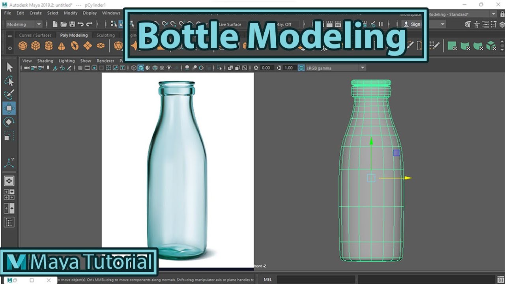Toggle use all lights in viewport
This screenshot has height=284, width=505.
pos(169,68)
